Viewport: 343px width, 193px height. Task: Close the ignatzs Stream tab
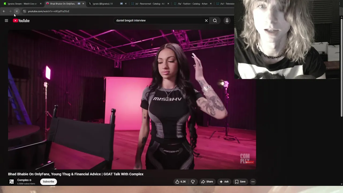pyautogui.click(x=41, y=4)
